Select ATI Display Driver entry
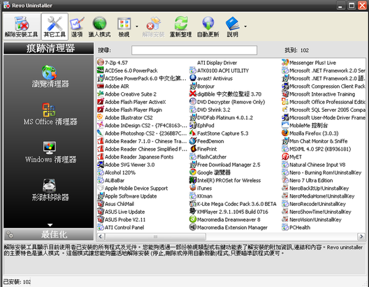Screen dimensions: 369x287 217,63
